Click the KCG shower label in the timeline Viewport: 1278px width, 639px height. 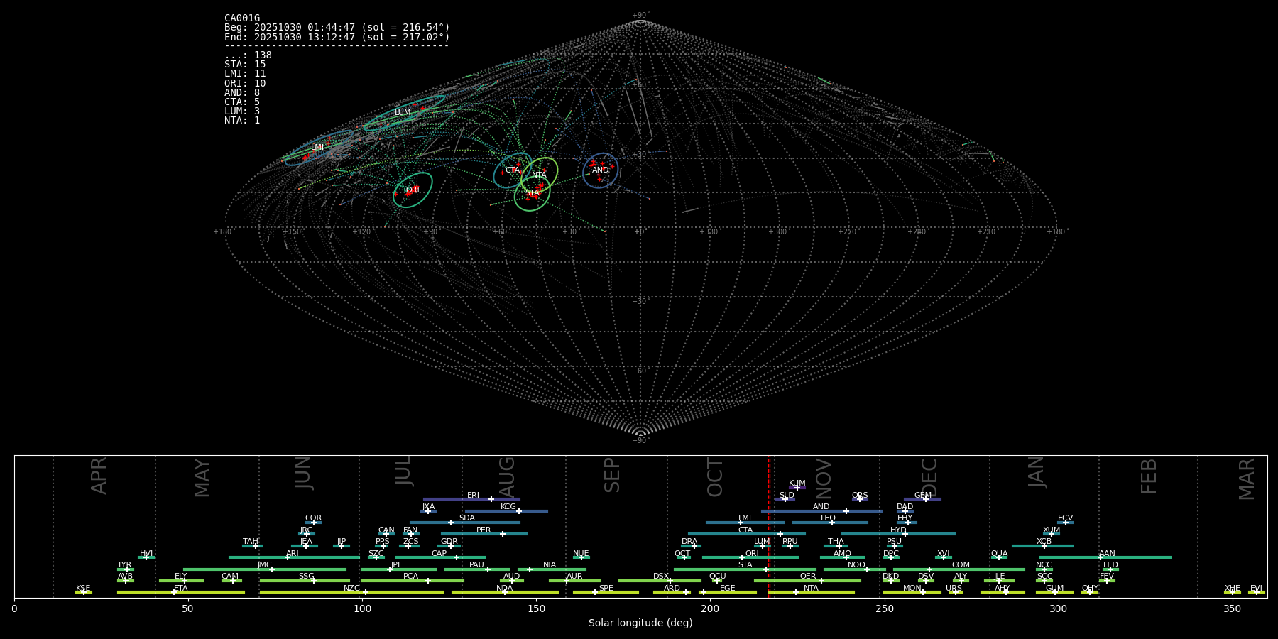pyautogui.click(x=508, y=507)
